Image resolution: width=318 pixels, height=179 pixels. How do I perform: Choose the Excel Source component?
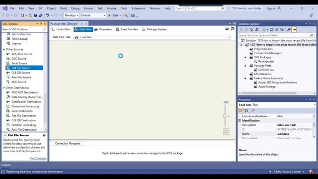coord(19,63)
